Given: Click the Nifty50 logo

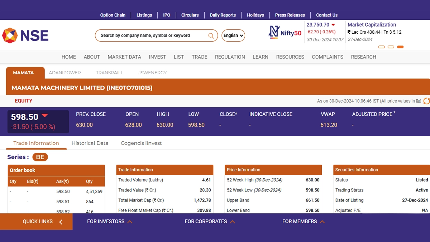Looking at the screenshot, I should [285, 32].
